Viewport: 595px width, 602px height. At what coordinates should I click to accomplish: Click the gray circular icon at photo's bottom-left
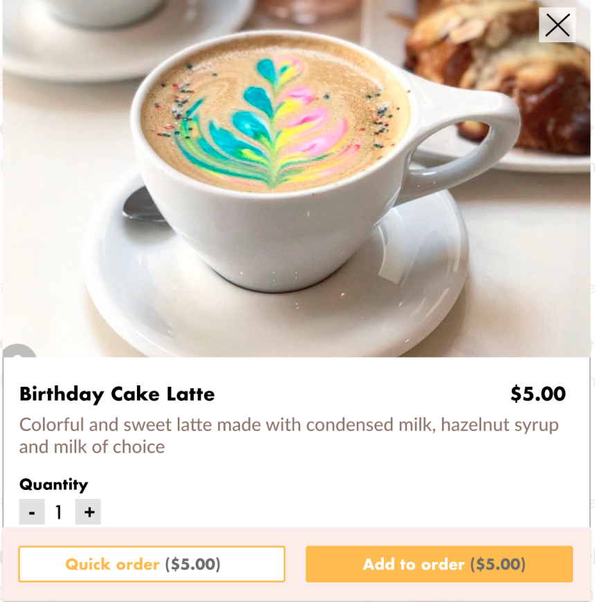coord(19,352)
